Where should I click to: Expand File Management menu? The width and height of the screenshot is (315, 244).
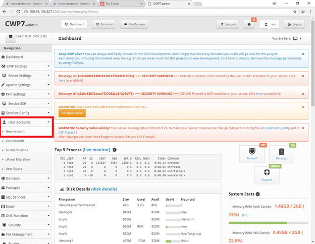26,234
